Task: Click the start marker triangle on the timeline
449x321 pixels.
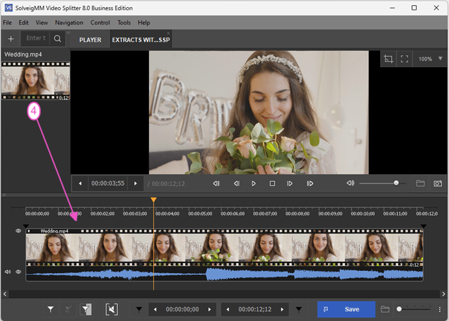Action: pos(25,226)
